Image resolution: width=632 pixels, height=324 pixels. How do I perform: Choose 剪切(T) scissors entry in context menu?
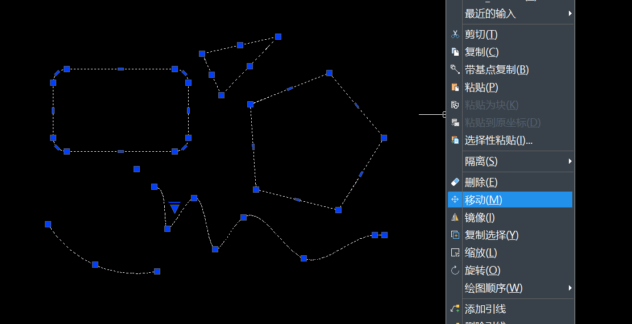(x=510, y=34)
